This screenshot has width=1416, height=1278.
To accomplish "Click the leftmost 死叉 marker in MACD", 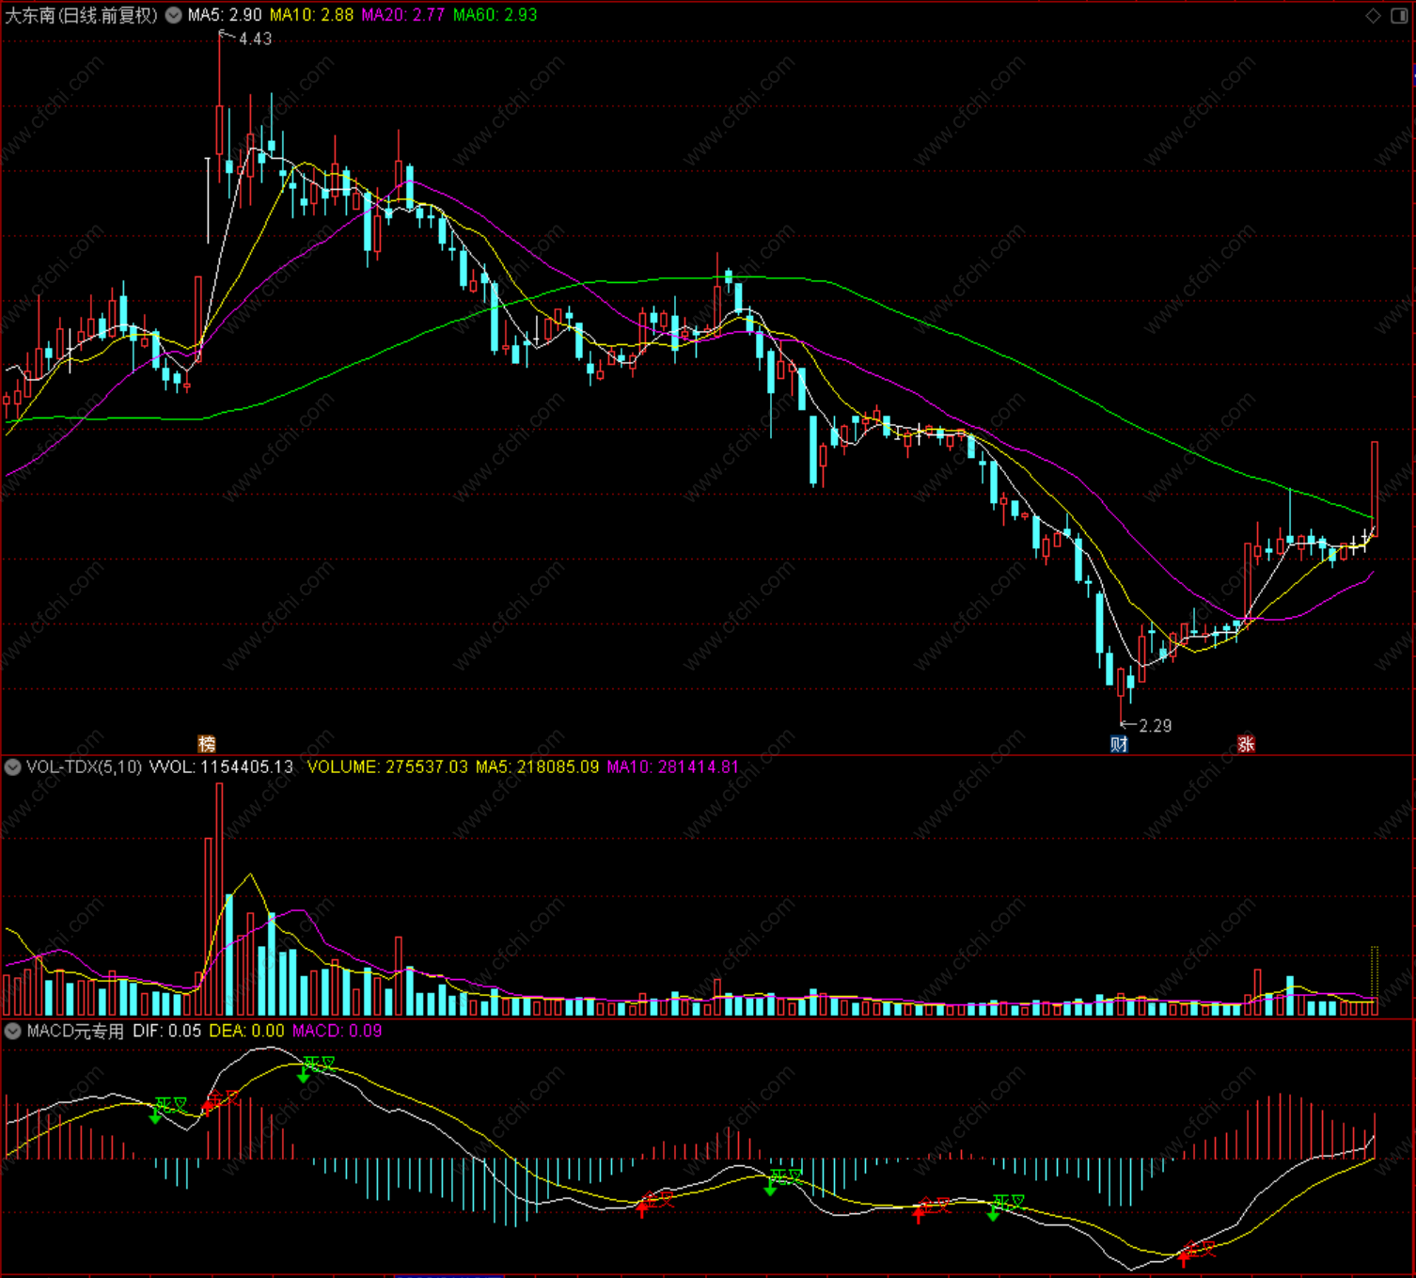I will tap(171, 1105).
